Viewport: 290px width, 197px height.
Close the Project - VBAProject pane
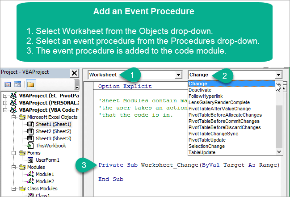pyautogui.click(x=74, y=73)
